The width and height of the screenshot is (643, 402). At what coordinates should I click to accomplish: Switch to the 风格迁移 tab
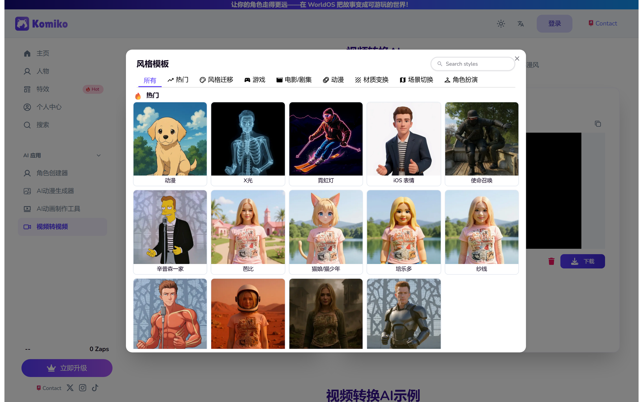click(x=216, y=80)
